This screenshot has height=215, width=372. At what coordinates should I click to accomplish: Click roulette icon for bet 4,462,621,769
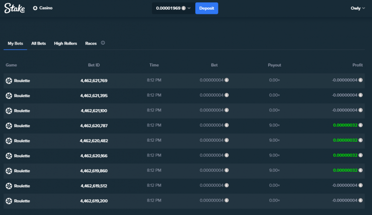(x=9, y=81)
